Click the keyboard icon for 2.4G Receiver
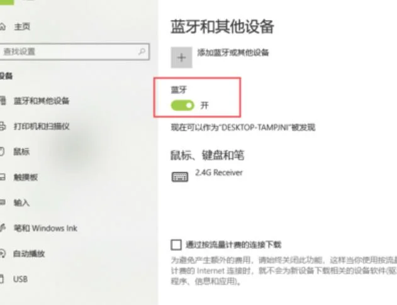This screenshot has width=397, height=305. (180, 177)
